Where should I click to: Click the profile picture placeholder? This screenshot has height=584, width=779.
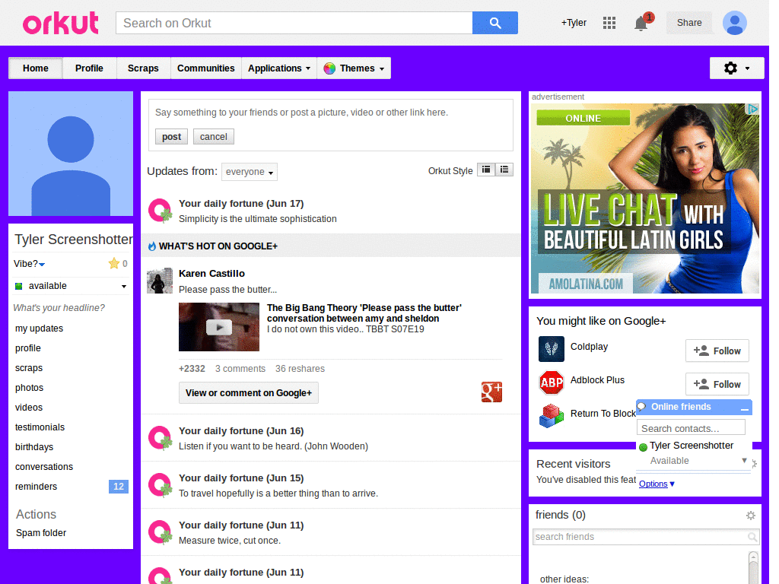71,154
